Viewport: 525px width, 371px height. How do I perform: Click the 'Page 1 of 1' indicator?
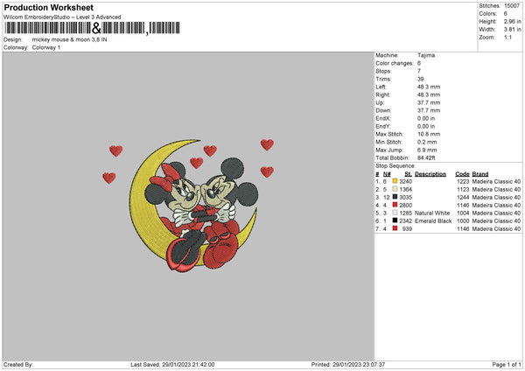tap(507, 365)
